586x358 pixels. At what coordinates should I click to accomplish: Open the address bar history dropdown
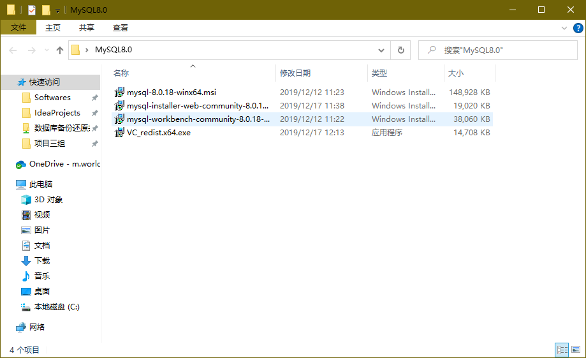pos(381,50)
